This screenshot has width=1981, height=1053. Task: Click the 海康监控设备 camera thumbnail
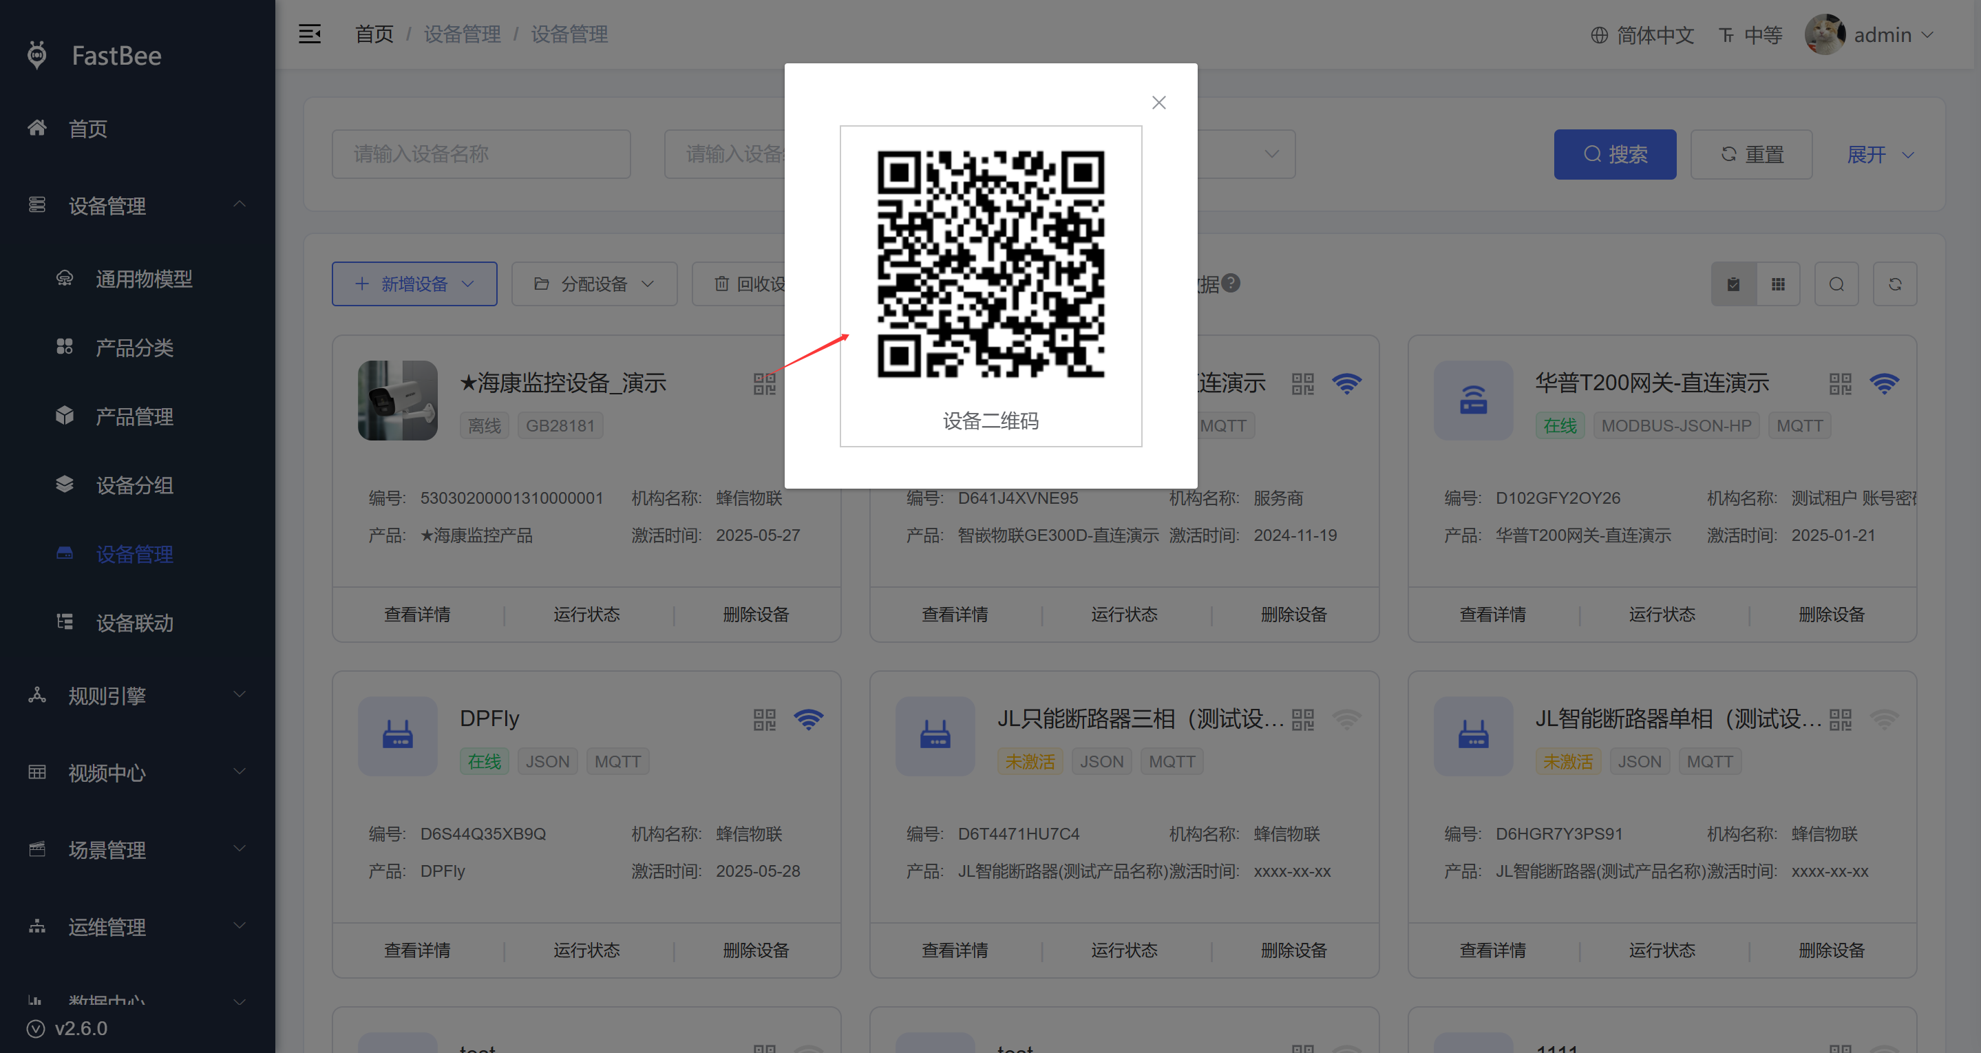tap(398, 400)
